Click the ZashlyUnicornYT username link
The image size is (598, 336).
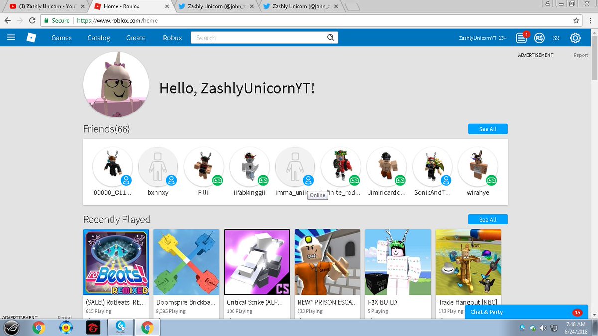tap(482, 38)
